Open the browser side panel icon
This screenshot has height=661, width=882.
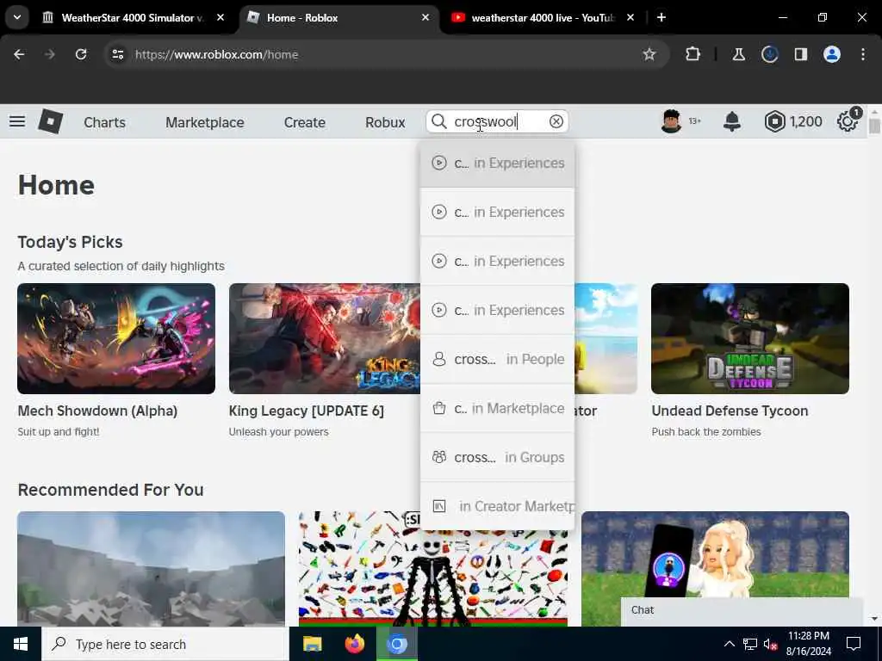(800, 54)
